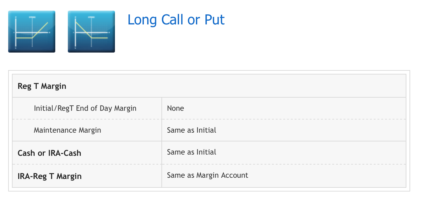Select the Reg T Margin header row
This screenshot has height=204, width=429.
coord(209,86)
